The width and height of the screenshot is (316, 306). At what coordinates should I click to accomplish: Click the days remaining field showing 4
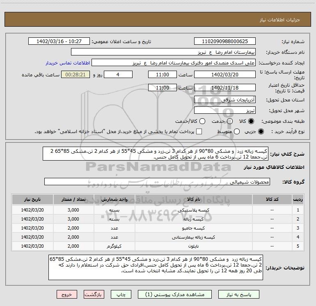point(118,74)
